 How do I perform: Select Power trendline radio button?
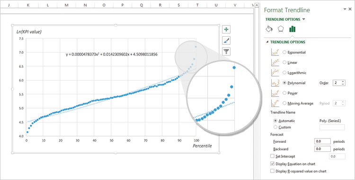[x=284, y=93]
